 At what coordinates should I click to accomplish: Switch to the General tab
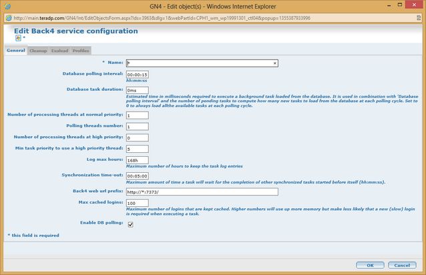click(x=16, y=51)
